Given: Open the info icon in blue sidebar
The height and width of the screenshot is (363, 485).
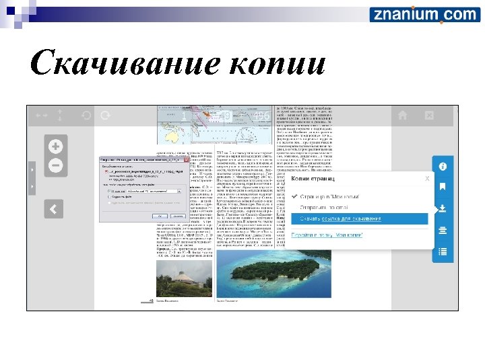Looking at the screenshot, I should [x=443, y=167].
